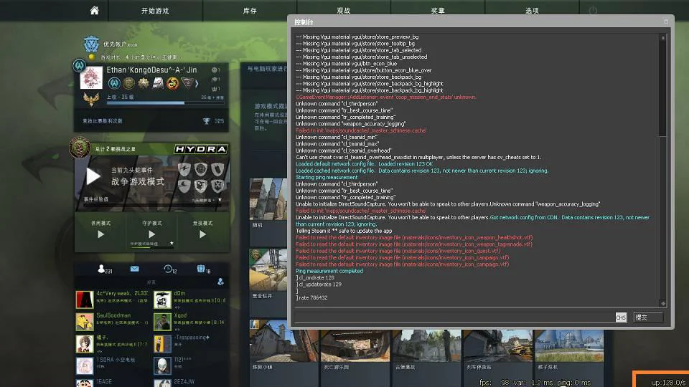Click the 提交 submit button in console
The image size is (689, 387).
[x=647, y=317]
